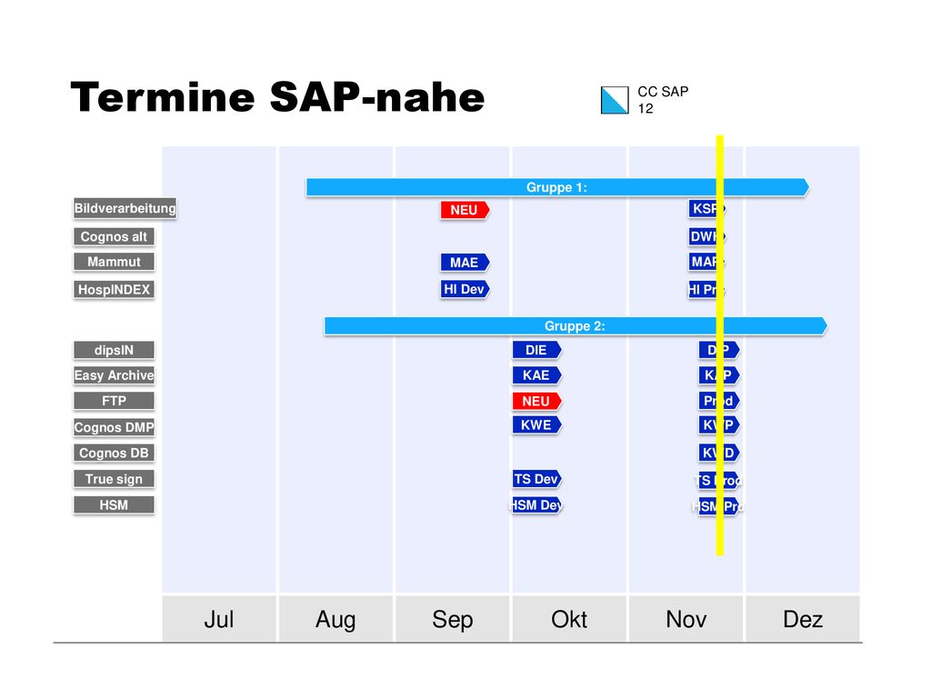The image size is (931, 698).
Task: Select the November milestone in Easy Archive row
Action: 719,375
